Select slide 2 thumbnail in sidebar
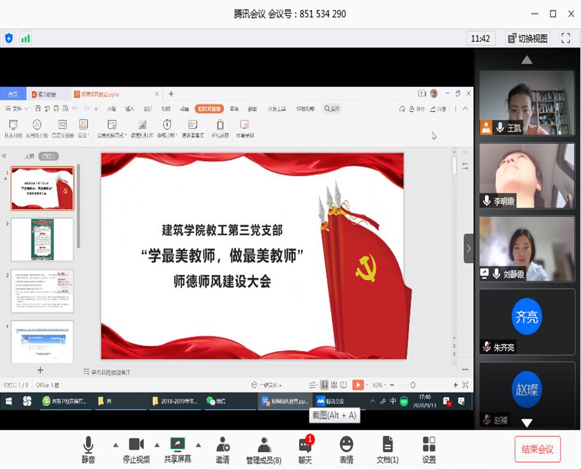Image resolution: width=581 pixels, height=470 pixels. tap(42, 239)
